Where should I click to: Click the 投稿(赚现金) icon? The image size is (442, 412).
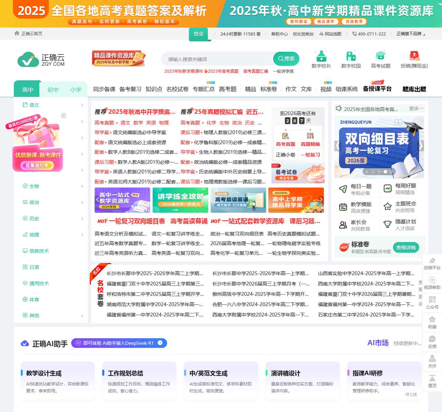coord(413,59)
